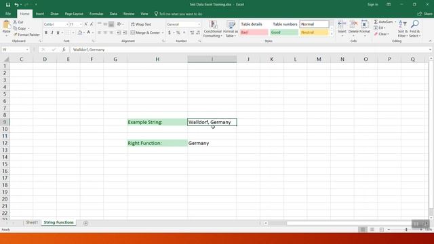Switch to the Formulas tab

click(96, 14)
